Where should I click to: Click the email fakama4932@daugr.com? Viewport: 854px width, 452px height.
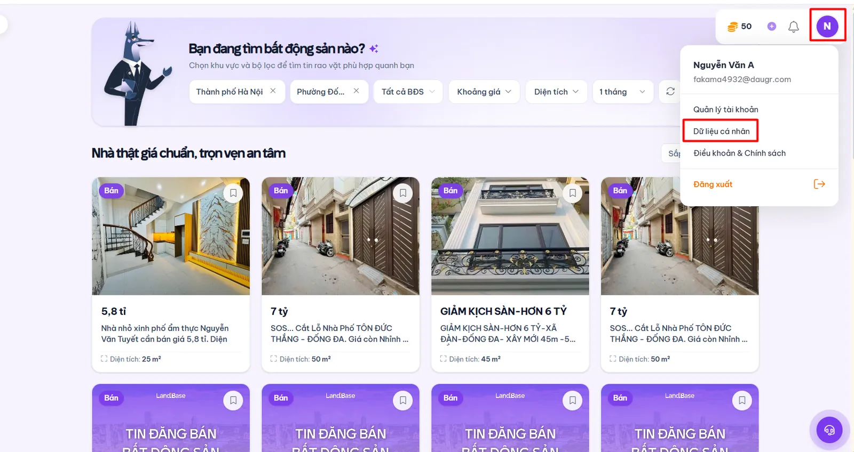(x=742, y=79)
